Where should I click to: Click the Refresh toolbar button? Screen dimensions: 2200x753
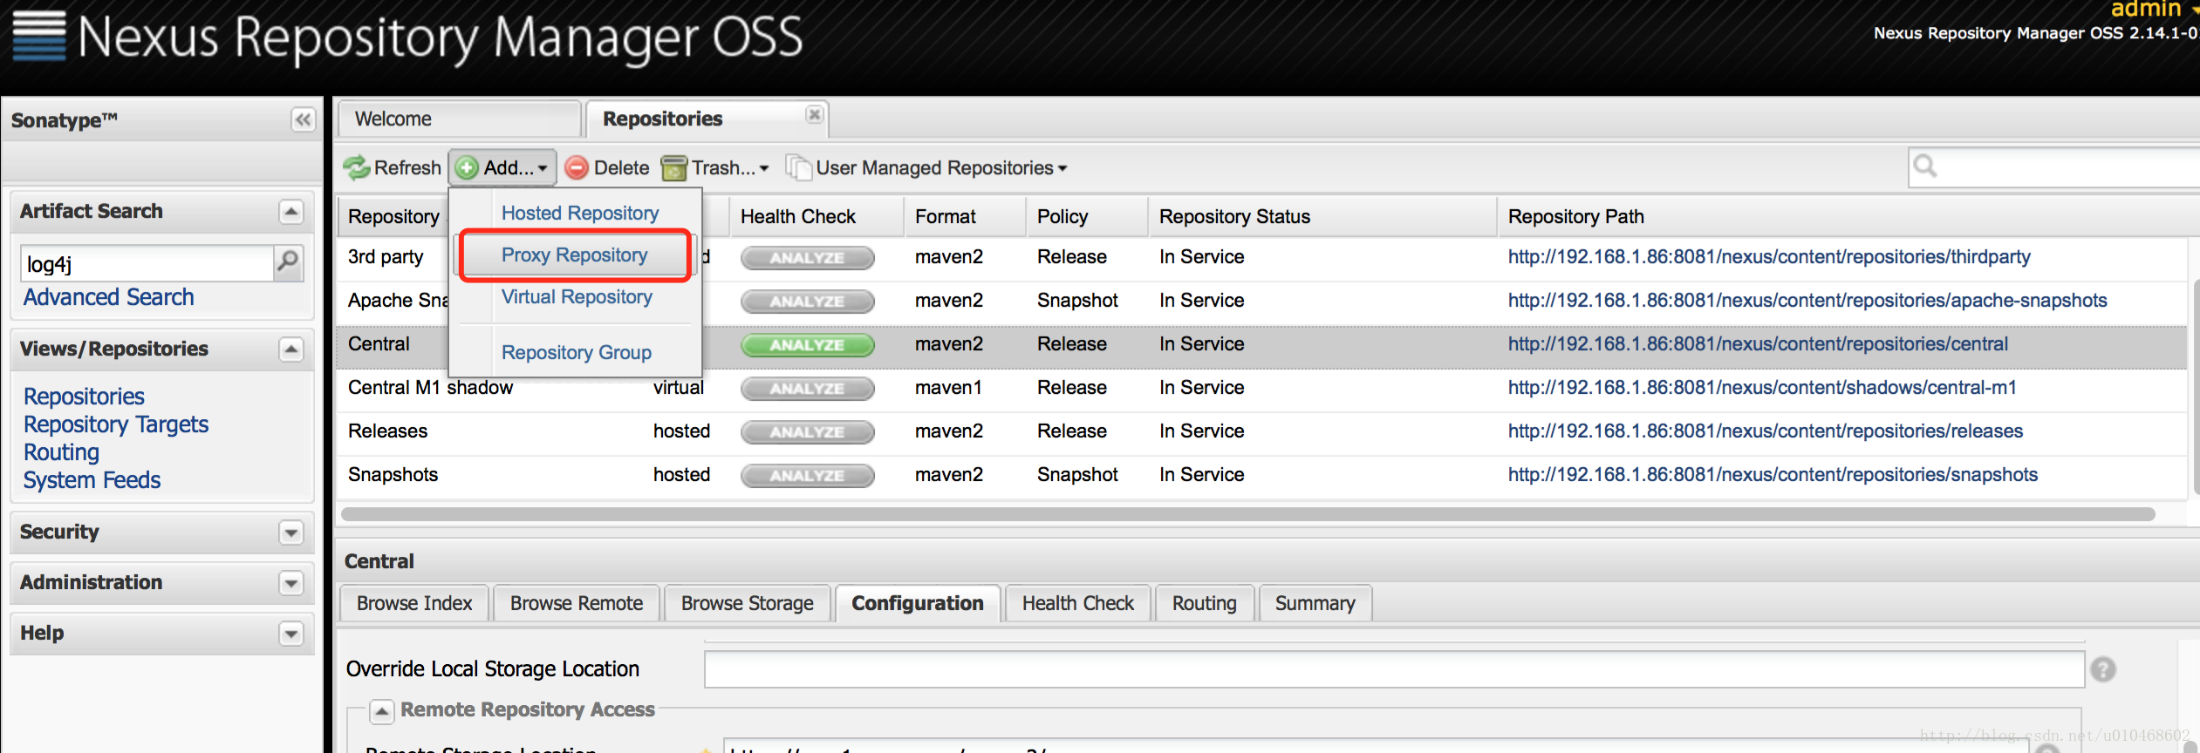click(393, 167)
